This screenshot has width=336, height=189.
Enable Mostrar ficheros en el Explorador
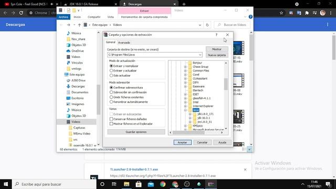111,124
